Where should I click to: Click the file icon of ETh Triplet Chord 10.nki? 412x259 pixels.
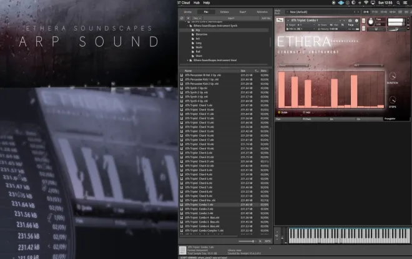(x=182, y=110)
